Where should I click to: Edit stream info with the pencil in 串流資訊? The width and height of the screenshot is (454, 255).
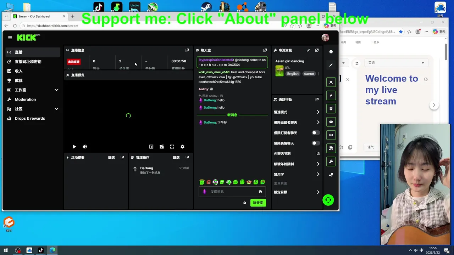308,50
